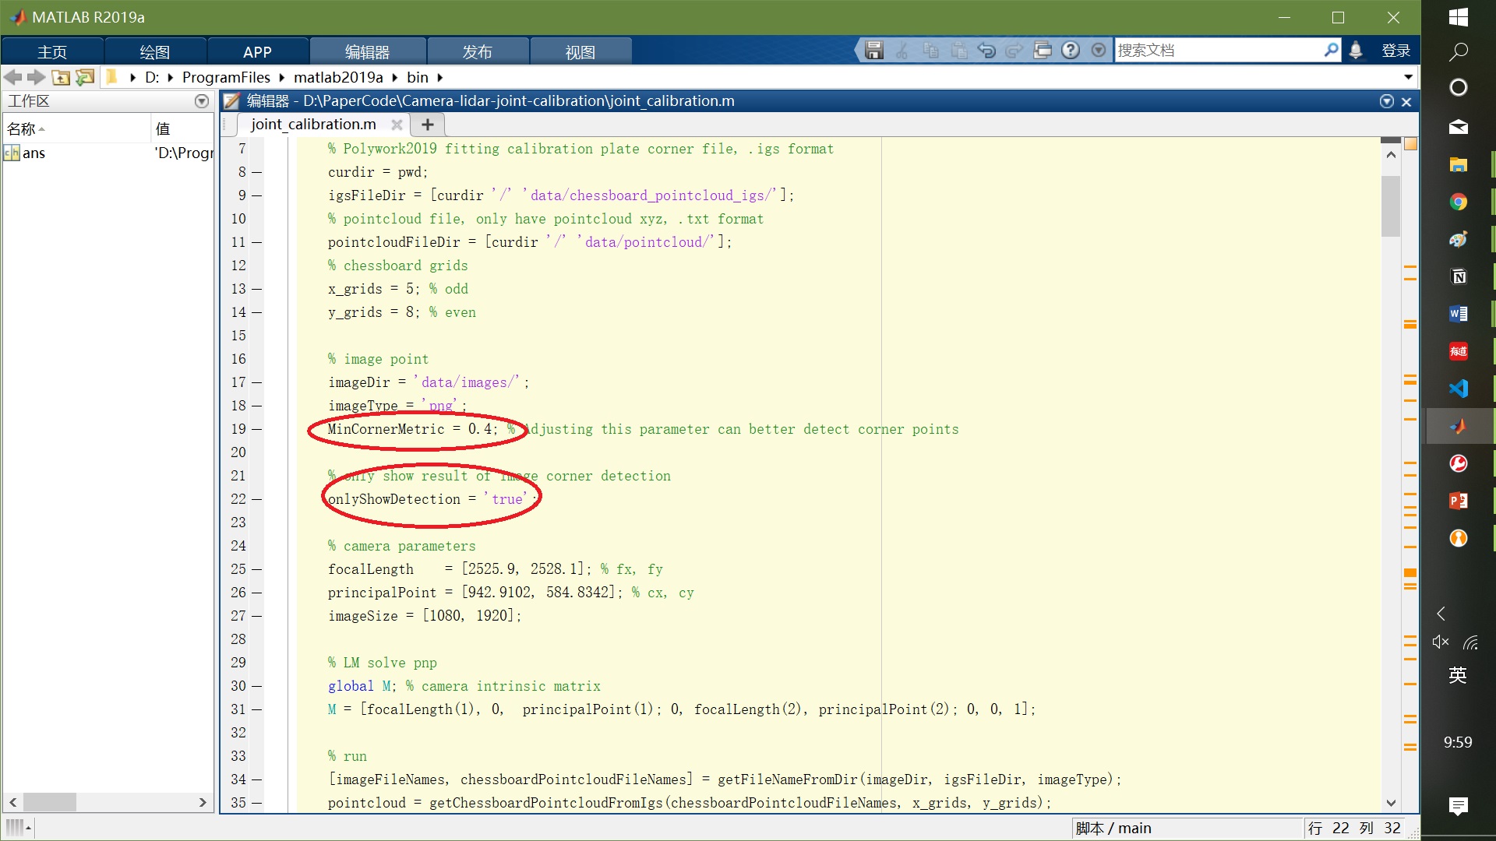Click the Back navigation arrow
Image resolution: width=1496 pixels, height=841 pixels.
click(13, 77)
